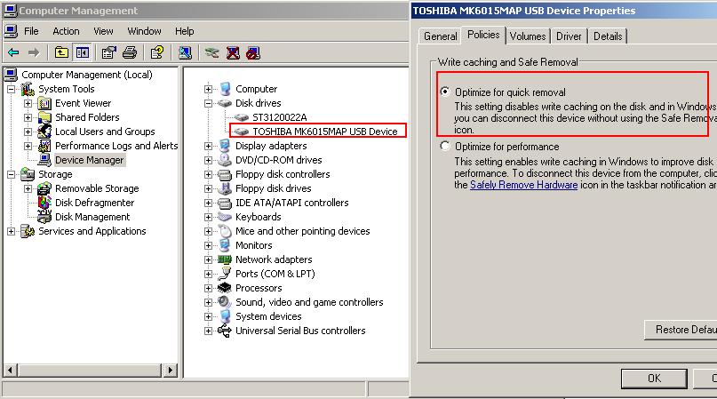Click the Forward arrow toolbar icon
This screenshot has height=399, width=717.
[x=34, y=53]
